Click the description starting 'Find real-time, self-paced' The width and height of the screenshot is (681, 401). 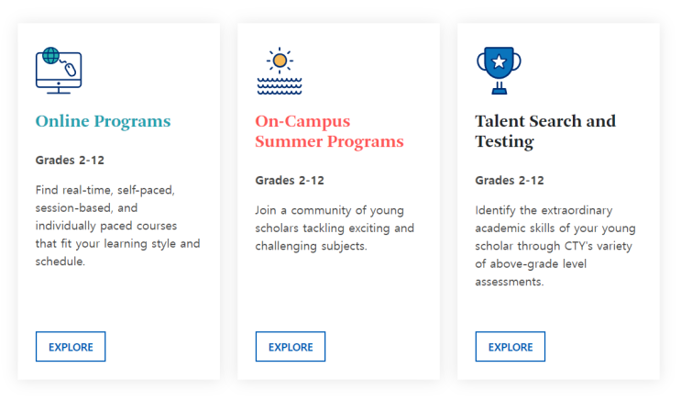pyautogui.click(x=117, y=226)
